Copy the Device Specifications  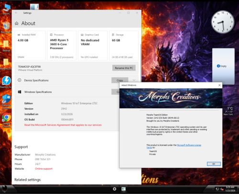[119, 80]
